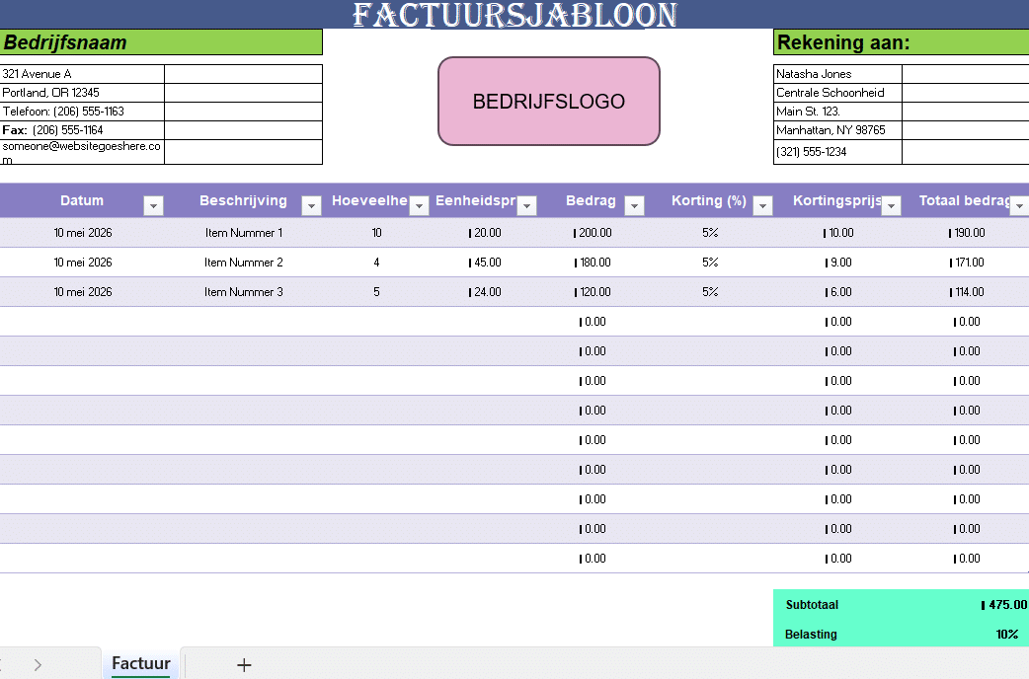
Task: Add a new sheet with the plus icon
Action: tap(243, 664)
